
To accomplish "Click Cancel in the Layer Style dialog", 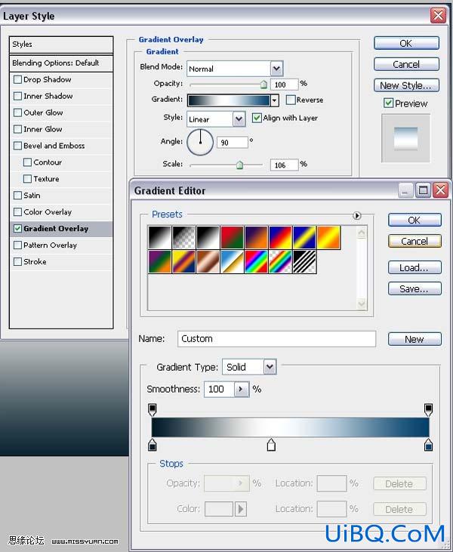I will [406, 64].
